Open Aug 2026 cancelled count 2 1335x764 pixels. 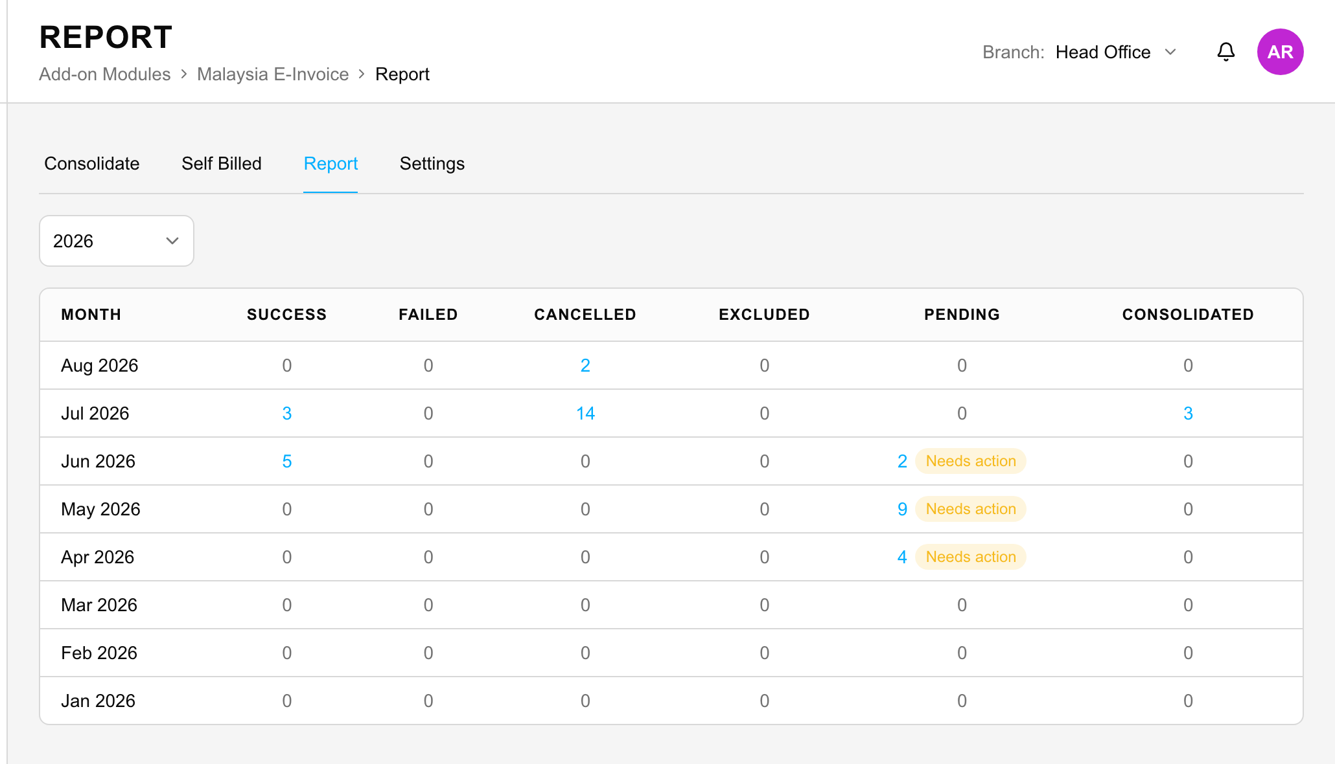(x=585, y=365)
